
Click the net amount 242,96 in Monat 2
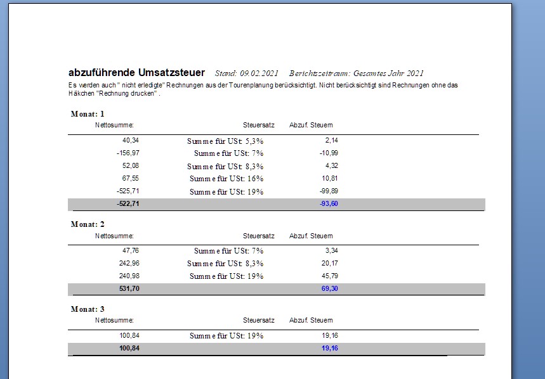coord(129,263)
